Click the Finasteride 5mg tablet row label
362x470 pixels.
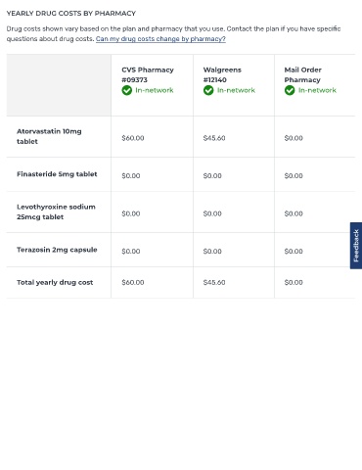pyautogui.click(x=57, y=174)
